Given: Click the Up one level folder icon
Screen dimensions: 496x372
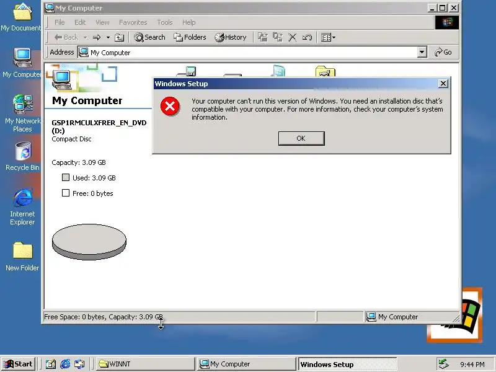Looking at the screenshot, I should [x=119, y=37].
